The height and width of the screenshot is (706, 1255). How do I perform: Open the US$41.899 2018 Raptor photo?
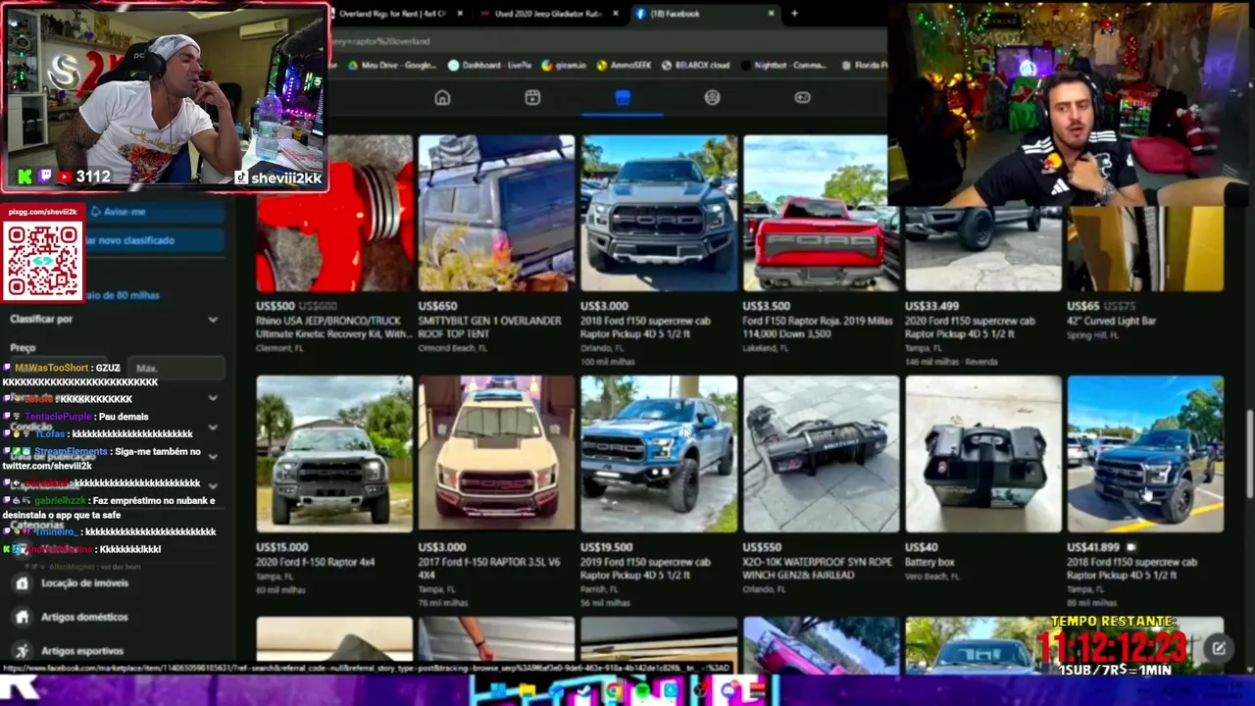[x=1145, y=454]
